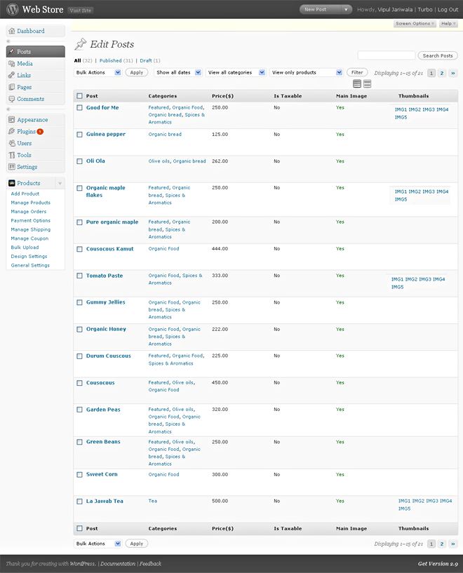Screen dimensions: 463x573
Task: Open Get Version 2.9 footer link
Action: tap(438, 563)
